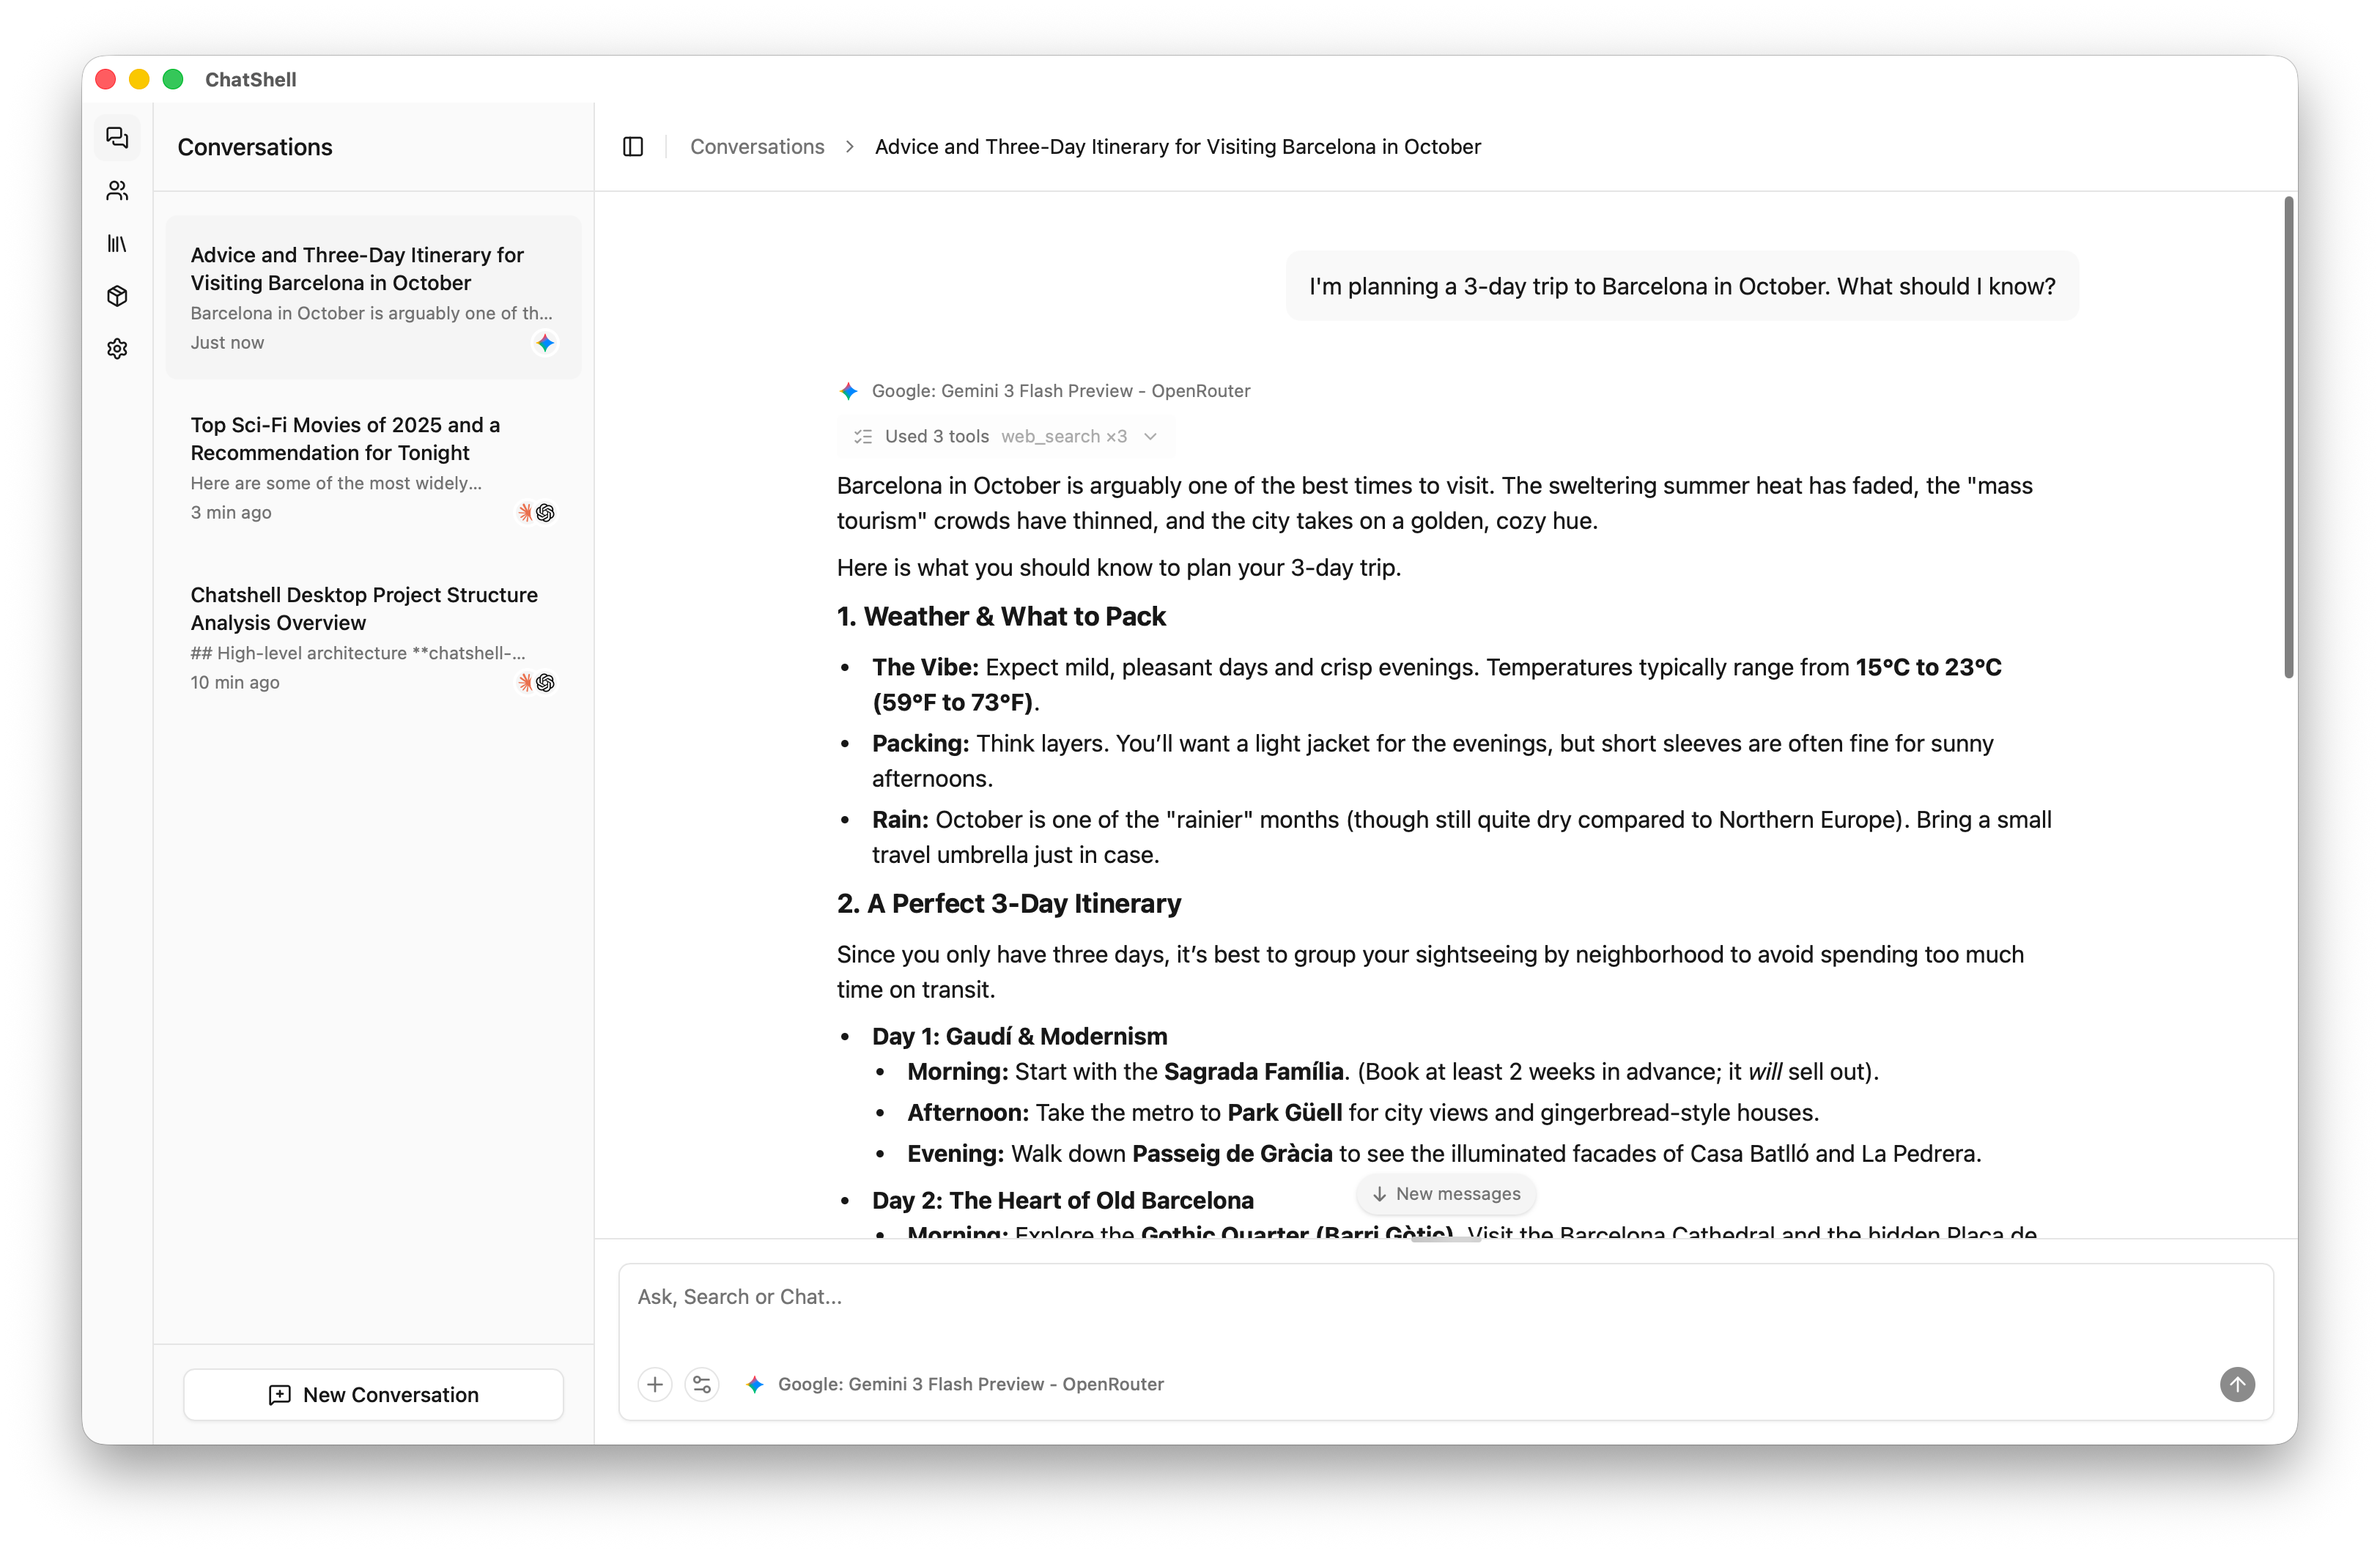
Task: Click the New messages button
Action: pyautogui.click(x=1446, y=1193)
